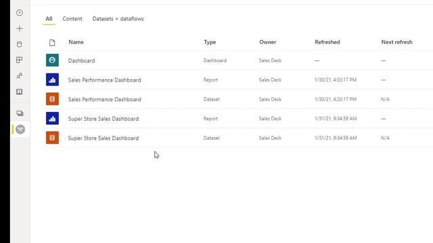The image size is (433, 243).
Task: Click refreshed time of Super Store dataset
Action: point(336,138)
